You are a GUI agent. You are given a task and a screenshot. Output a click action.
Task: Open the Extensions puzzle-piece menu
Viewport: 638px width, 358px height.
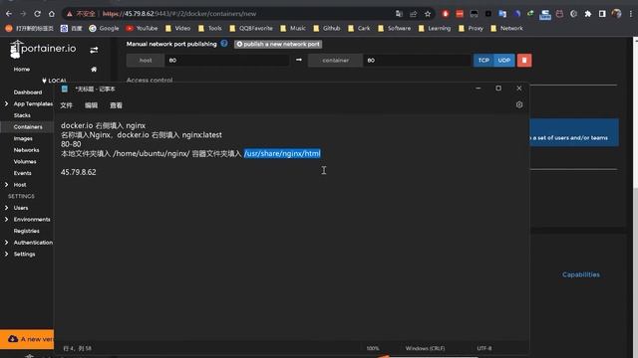tap(587, 14)
